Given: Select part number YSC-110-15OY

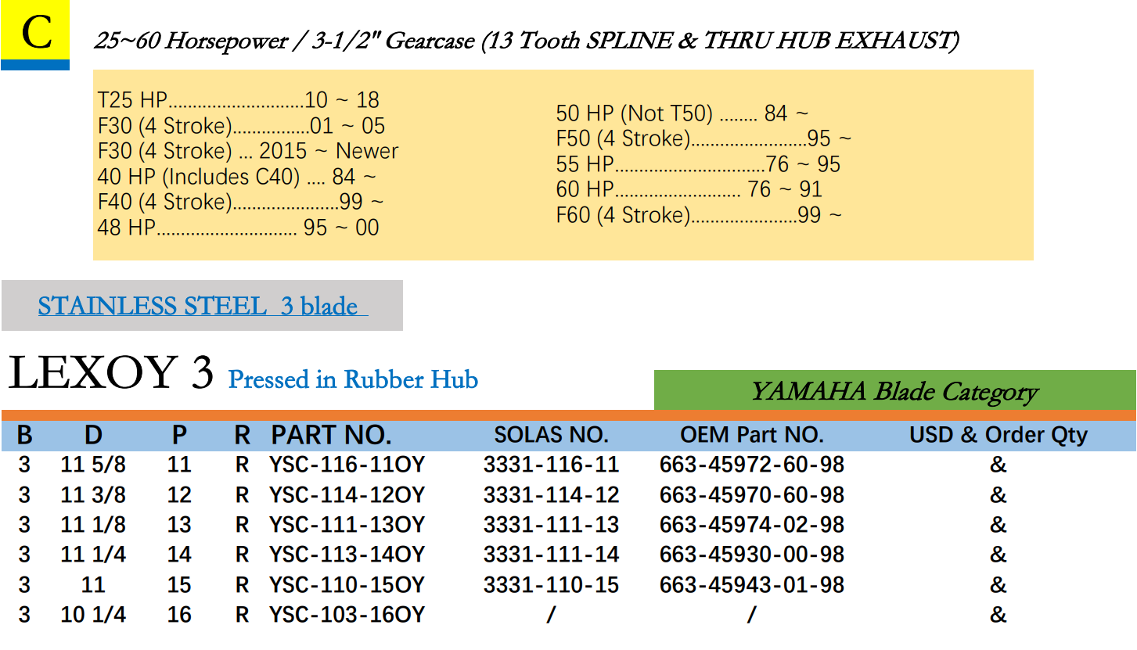Looking at the screenshot, I should tap(347, 585).
